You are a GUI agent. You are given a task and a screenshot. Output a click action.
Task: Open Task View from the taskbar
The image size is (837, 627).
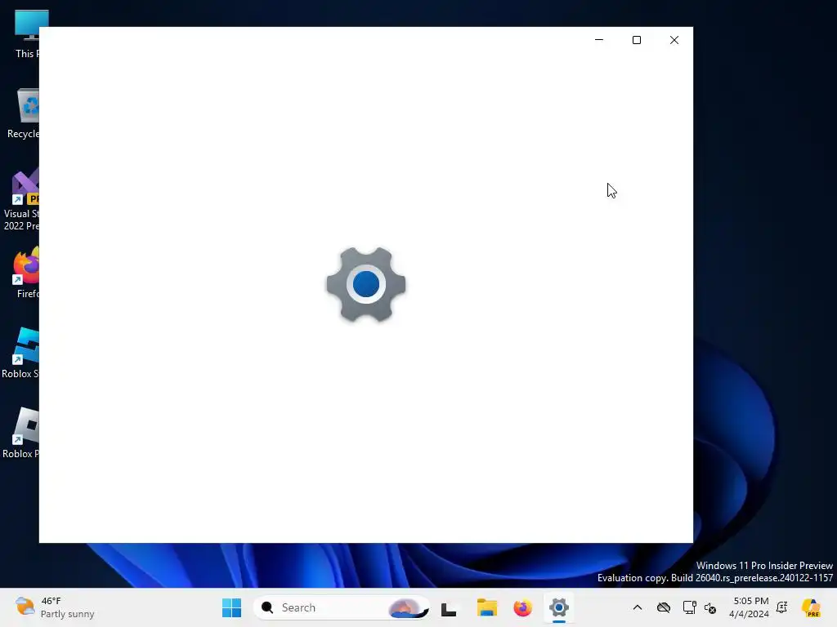coord(449,607)
